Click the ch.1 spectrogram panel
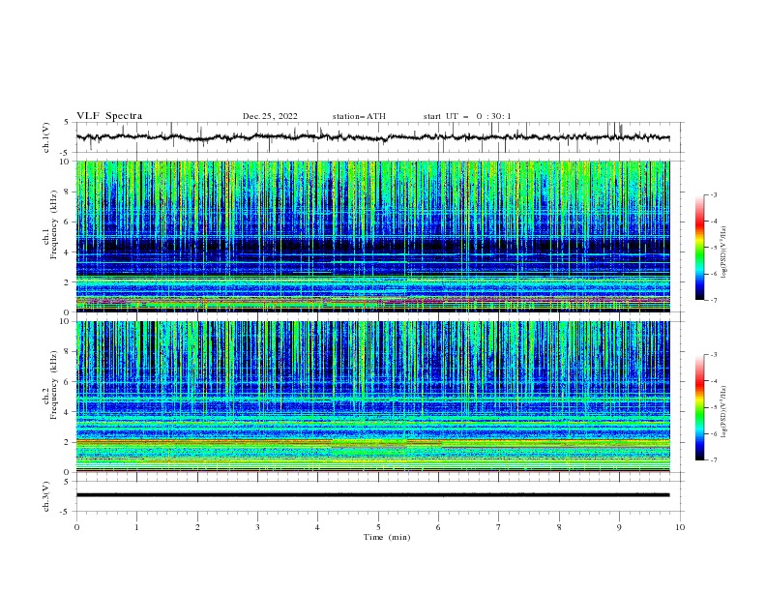Screen dimensions: 766x592 click(x=373, y=236)
